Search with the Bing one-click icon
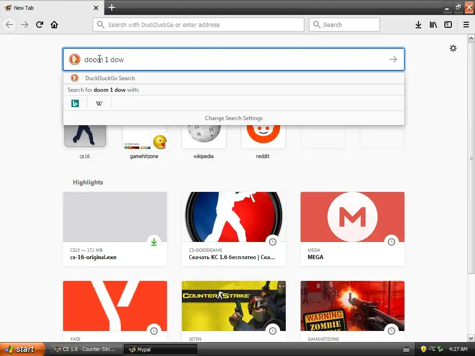475x356 pixels. point(75,103)
